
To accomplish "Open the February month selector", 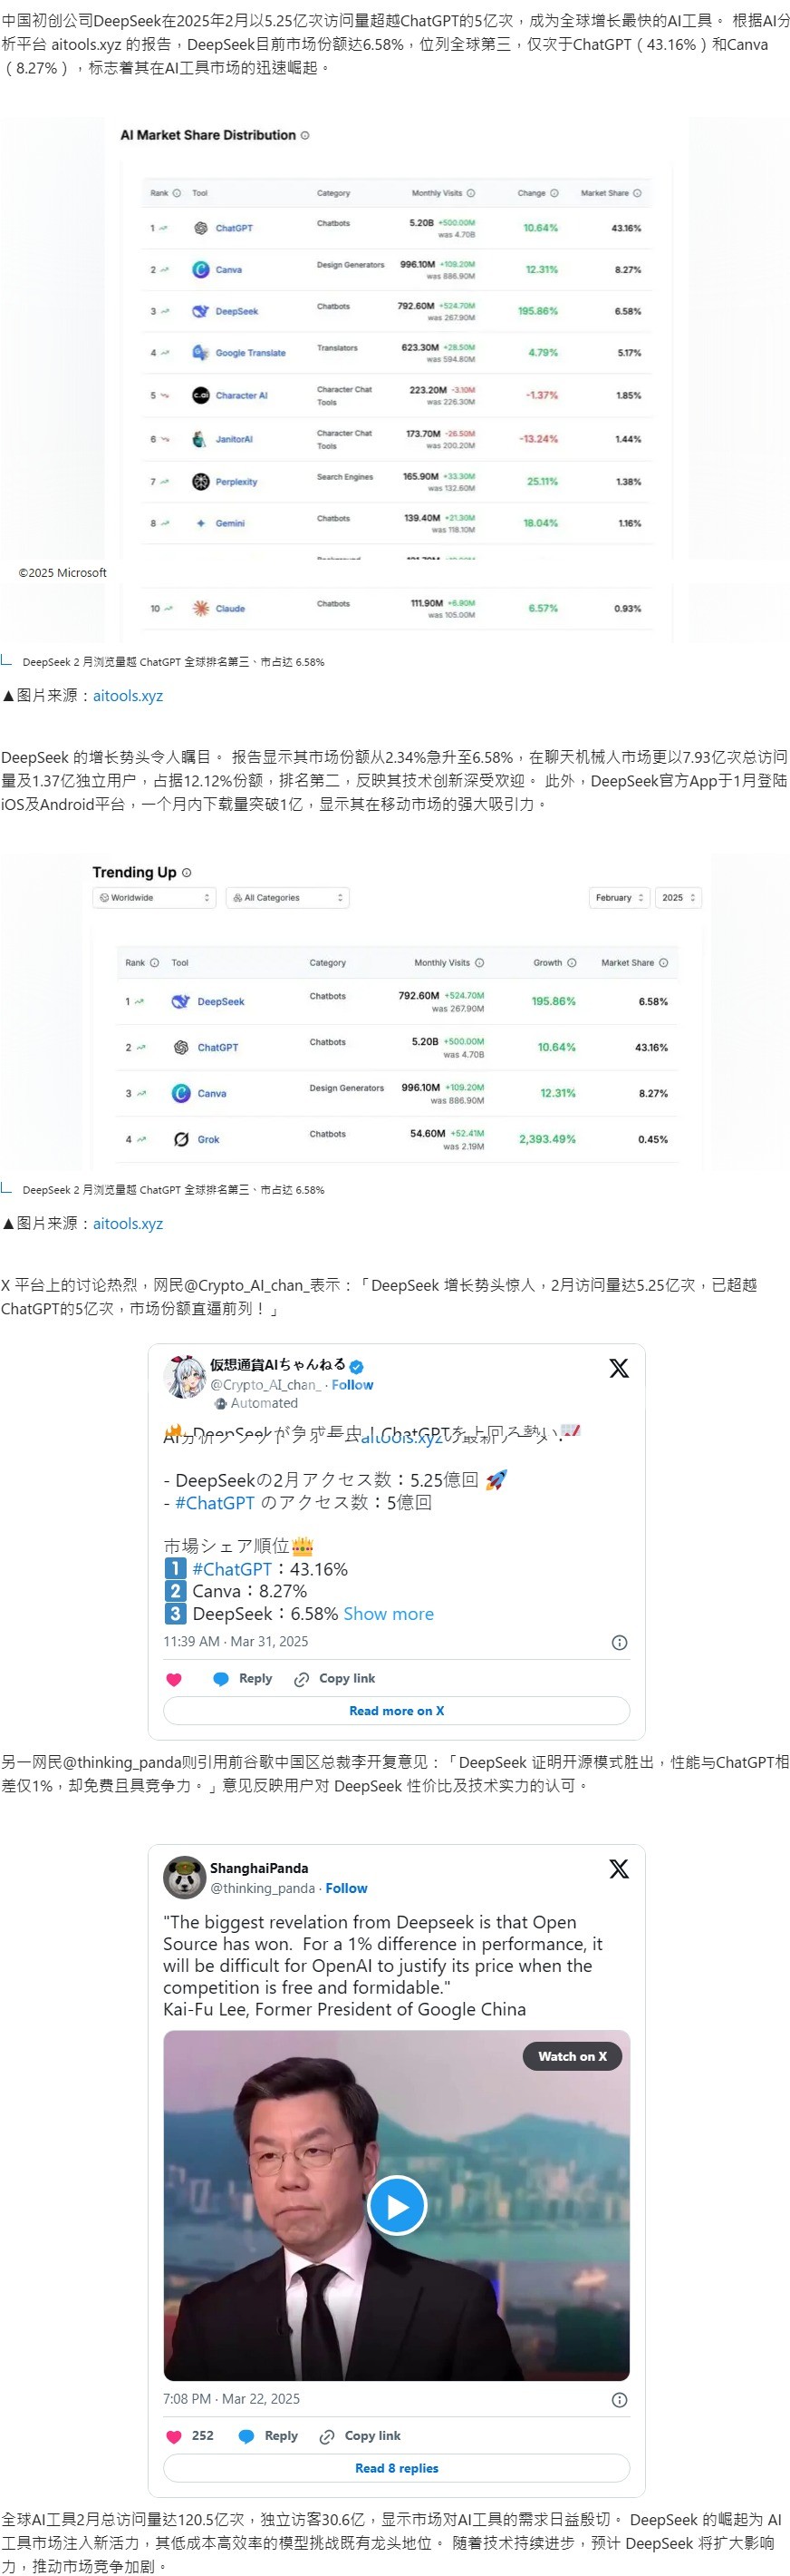I will pos(619,897).
